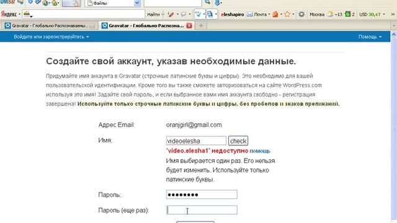Click the magnifier search icon on top toolbar
Viewport: 397px width, 223px height.
[x=207, y=2]
